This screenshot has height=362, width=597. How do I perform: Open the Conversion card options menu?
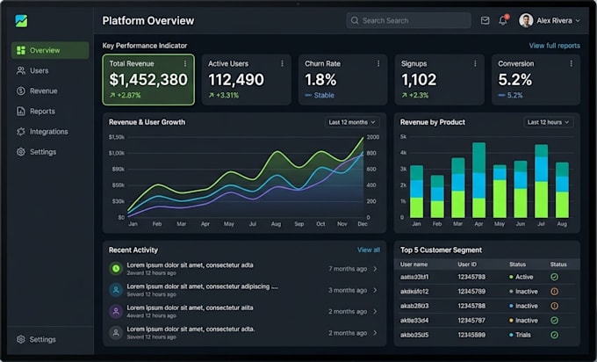pos(571,63)
